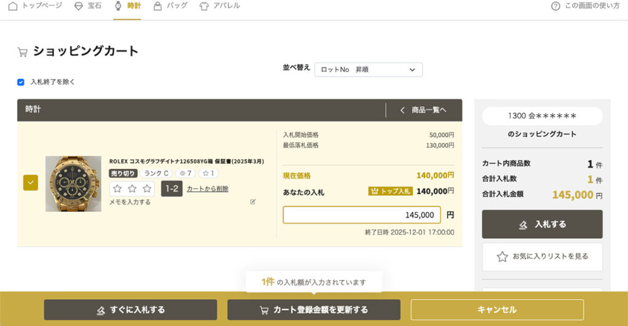Click the favorite count star badge
628x326 pixels.
(x=209, y=174)
